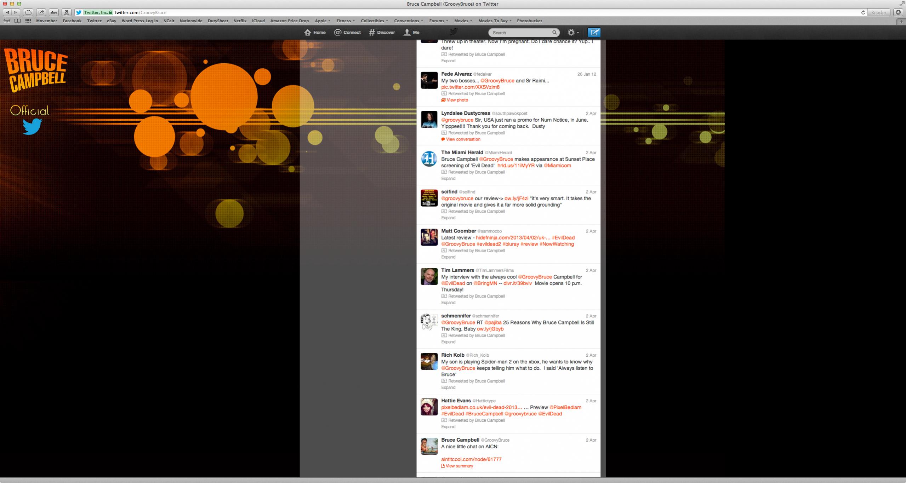Click Hattie Evans' profile avatar
This screenshot has height=483, width=906.
click(429, 407)
